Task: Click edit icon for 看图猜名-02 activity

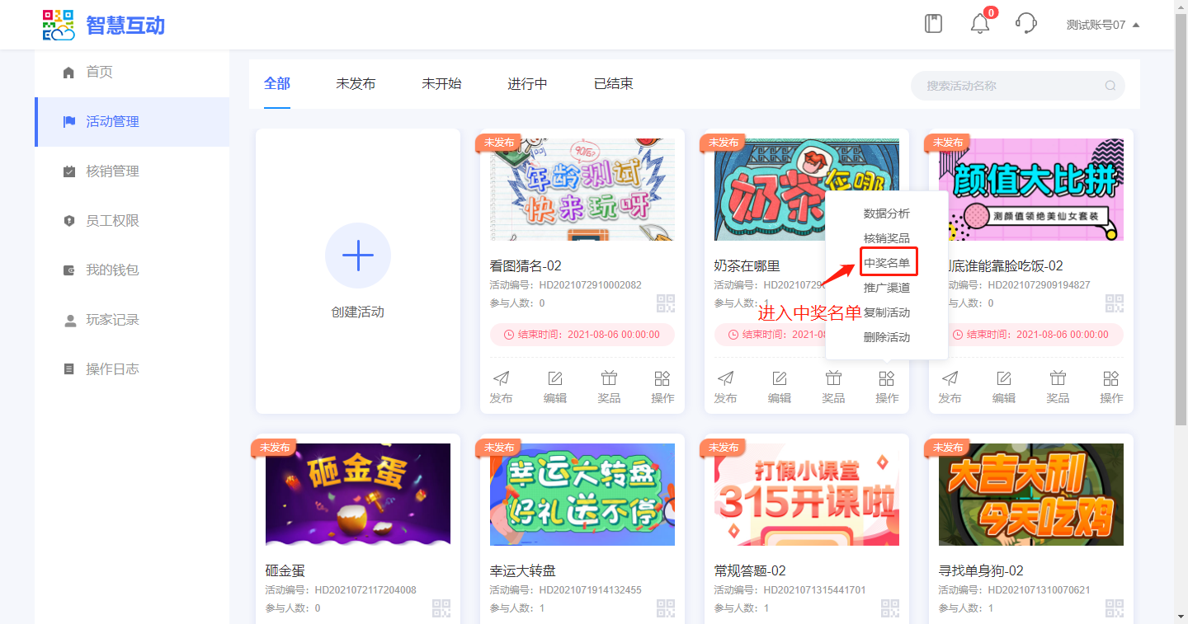Action: tap(555, 387)
